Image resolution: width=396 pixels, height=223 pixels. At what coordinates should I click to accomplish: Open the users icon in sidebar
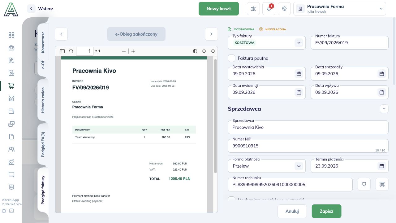[11, 149]
